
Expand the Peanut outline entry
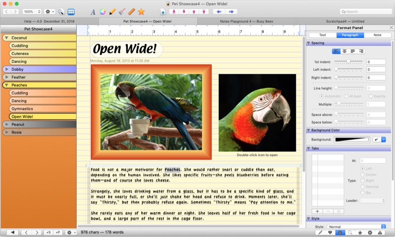7,124
